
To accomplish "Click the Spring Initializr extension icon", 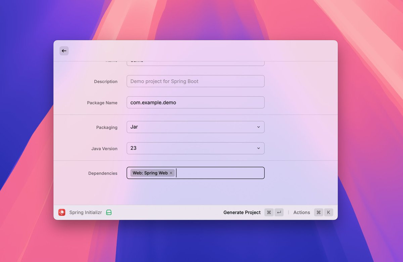I will [62, 212].
